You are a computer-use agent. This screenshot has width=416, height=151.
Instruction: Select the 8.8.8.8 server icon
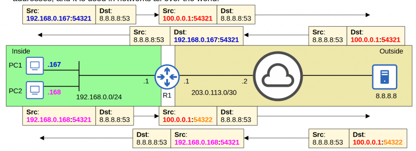(384, 77)
